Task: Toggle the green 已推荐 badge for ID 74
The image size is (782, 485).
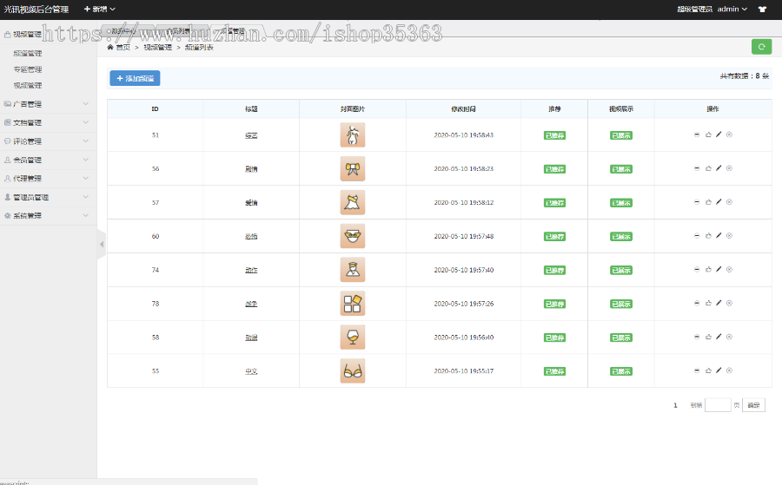Action: [x=554, y=271]
